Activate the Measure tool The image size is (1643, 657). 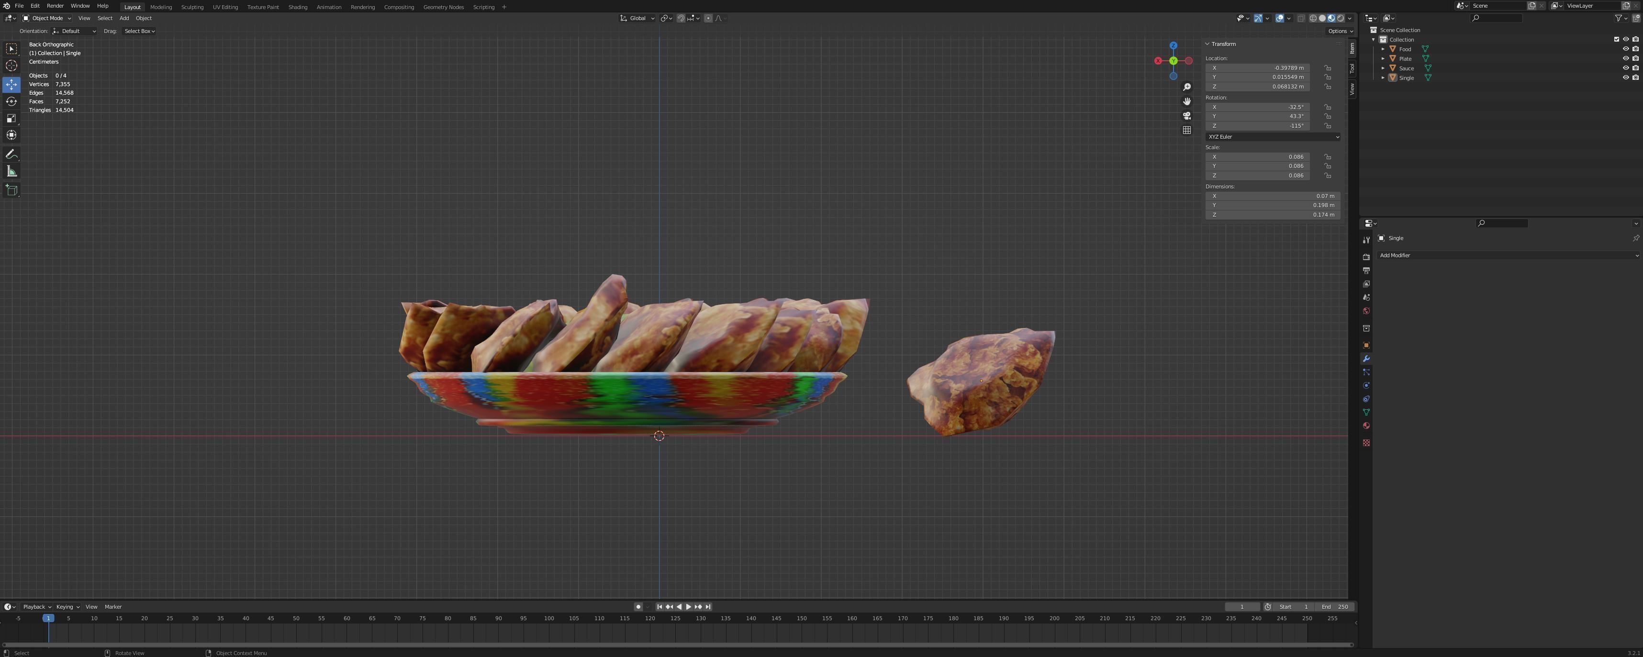pyautogui.click(x=11, y=171)
